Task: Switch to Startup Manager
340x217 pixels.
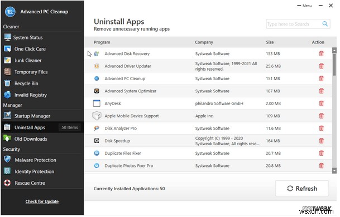Action: (x=42, y=116)
